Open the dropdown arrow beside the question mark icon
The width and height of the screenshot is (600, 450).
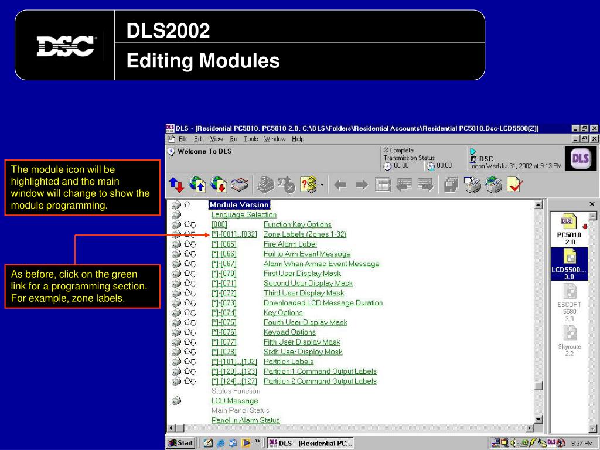(322, 185)
